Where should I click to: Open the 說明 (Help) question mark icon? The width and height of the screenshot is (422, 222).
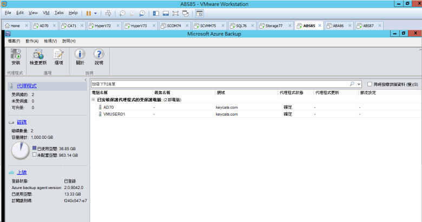pos(98,54)
